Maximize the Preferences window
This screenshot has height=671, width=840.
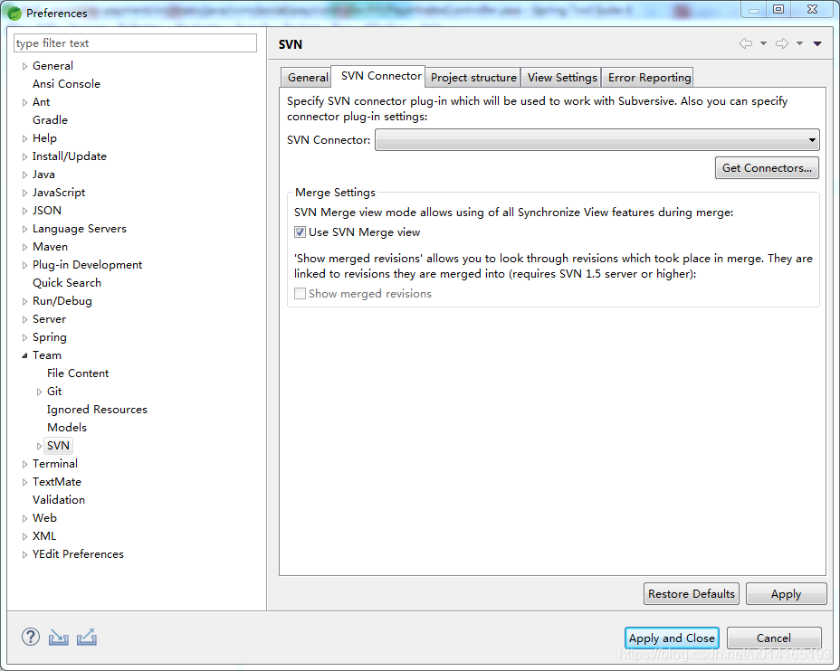coord(779,9)
